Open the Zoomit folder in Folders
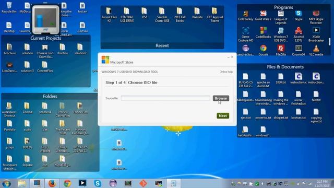 click(27, 108)
